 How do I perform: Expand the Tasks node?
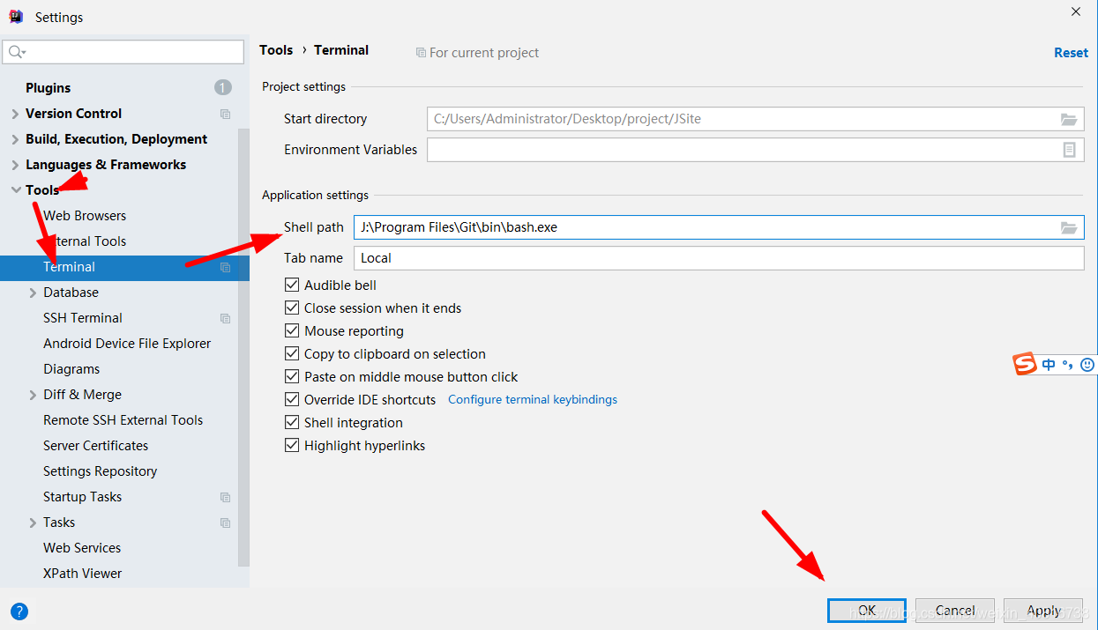click(33, 523)
